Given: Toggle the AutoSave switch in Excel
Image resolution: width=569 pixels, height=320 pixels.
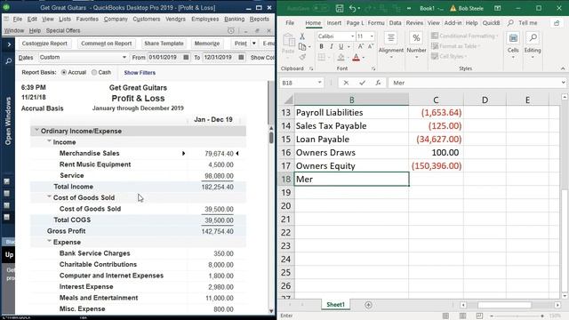Looking at the screenshot, I should (x=320, y=8).
